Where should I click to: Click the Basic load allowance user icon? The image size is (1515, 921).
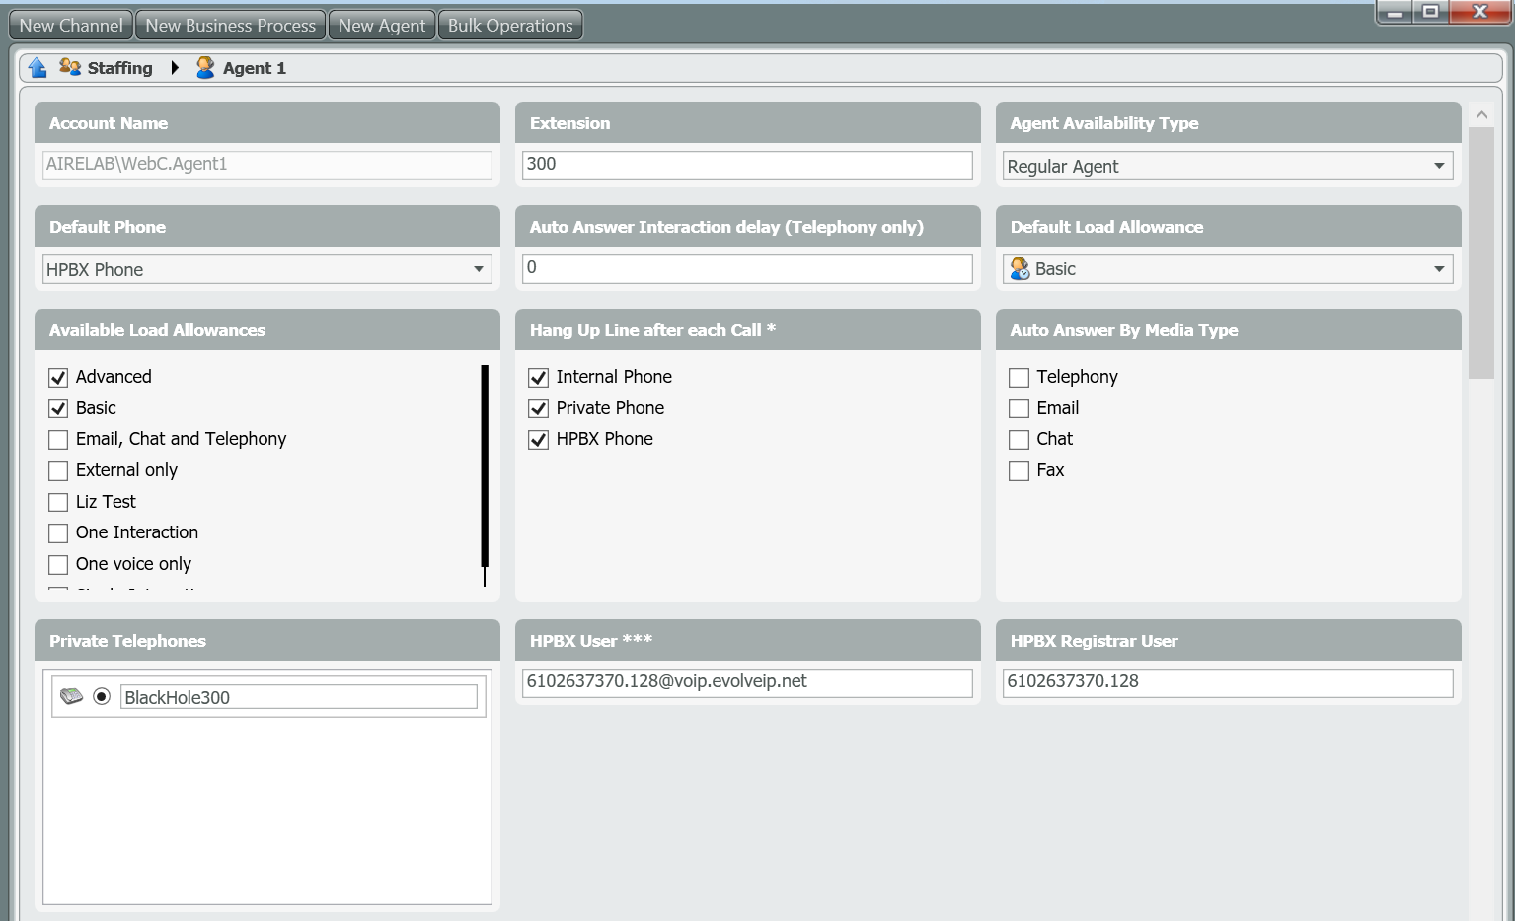tap(1020, 269)
